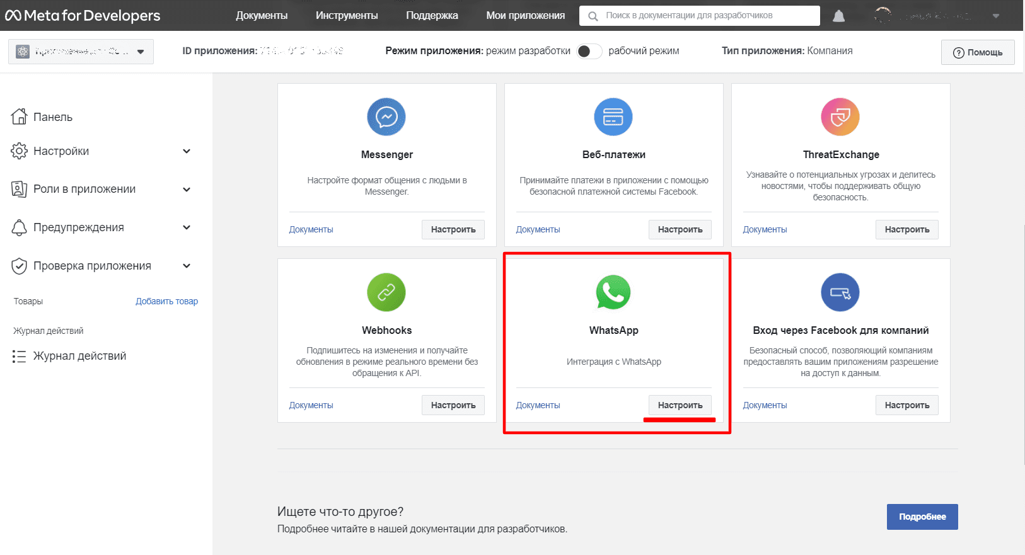Click the Webhooks link icon
1025x555 pixels.
(386, 292)
